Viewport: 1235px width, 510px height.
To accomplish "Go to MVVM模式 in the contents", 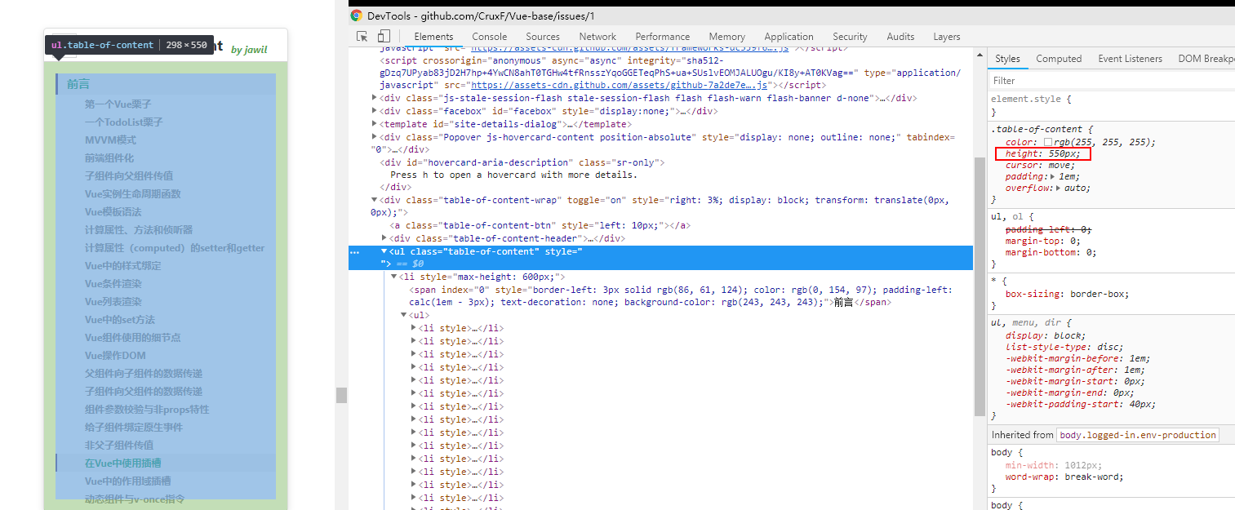I will coord(110,140).
